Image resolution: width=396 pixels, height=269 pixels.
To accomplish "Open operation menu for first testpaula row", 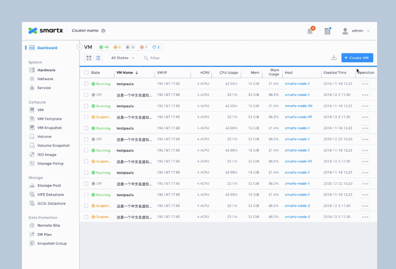I will (365, 84).
